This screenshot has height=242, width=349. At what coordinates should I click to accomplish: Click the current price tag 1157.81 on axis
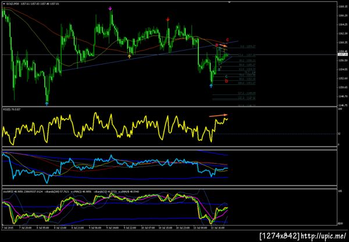point(341,54)
